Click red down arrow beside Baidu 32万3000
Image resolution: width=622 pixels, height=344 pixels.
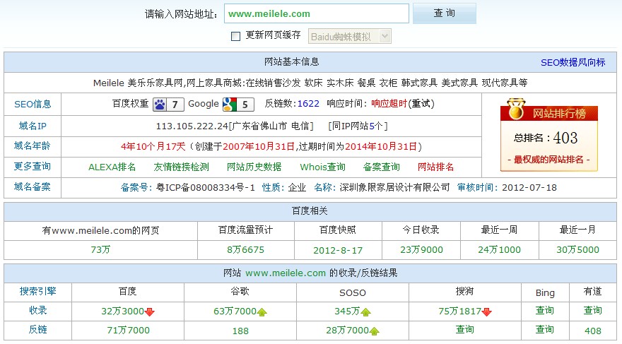click(x=150, y=312)
